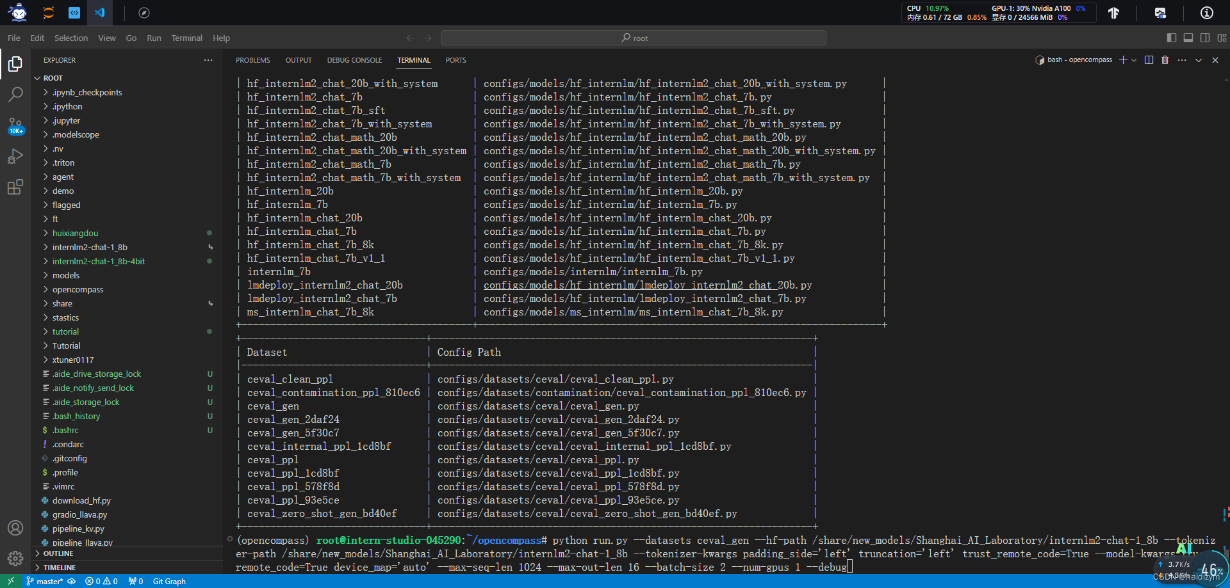Open the Run and Debug view
This screenshot has width=1230, height=588.
(15, 156)
